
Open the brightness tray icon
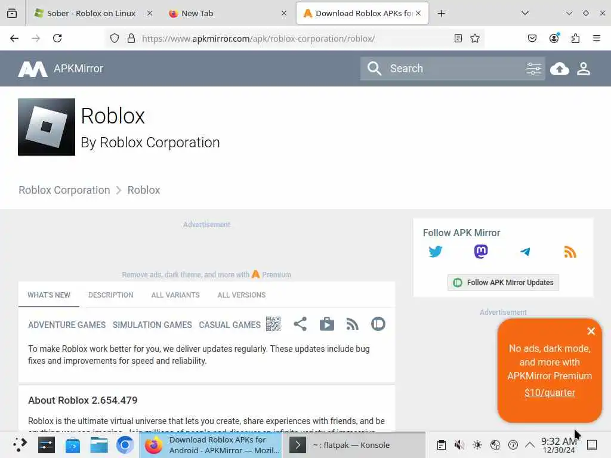click(x=477, y=445)
